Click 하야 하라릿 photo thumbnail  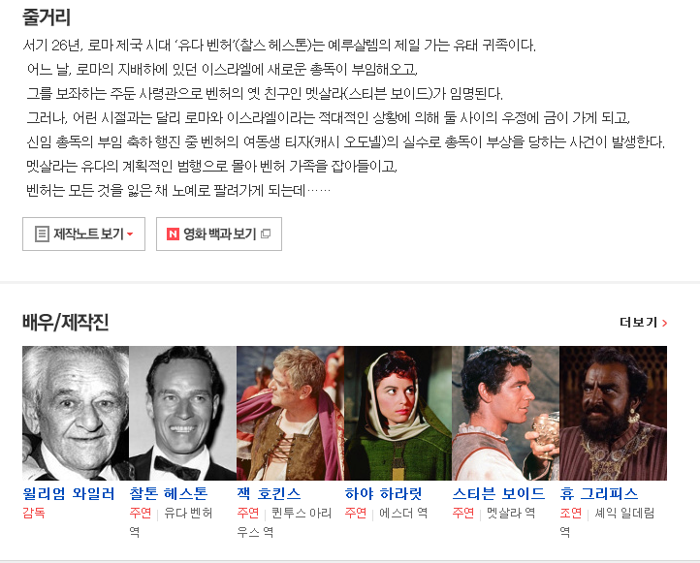coord(398,413)
